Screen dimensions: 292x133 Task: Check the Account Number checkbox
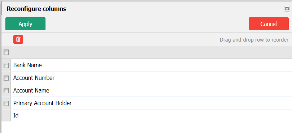pos(6,78)
